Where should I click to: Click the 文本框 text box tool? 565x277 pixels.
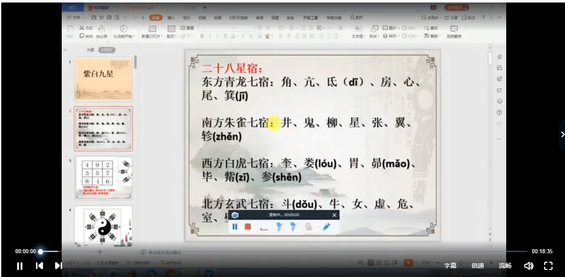click(358, 32)
